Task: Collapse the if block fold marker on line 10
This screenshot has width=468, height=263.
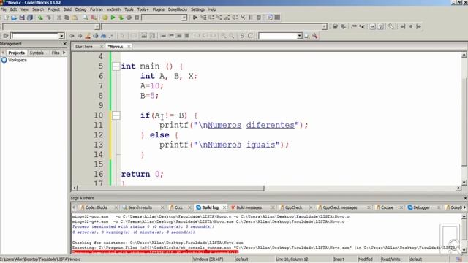Action: point(116,115)
